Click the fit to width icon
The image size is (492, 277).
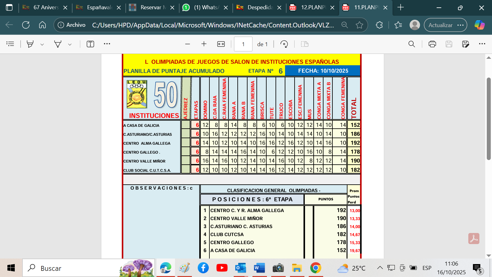pos(221,44)
